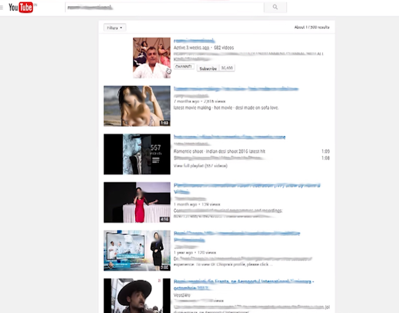Open the channel result thumbnail image

pos(152,58)
